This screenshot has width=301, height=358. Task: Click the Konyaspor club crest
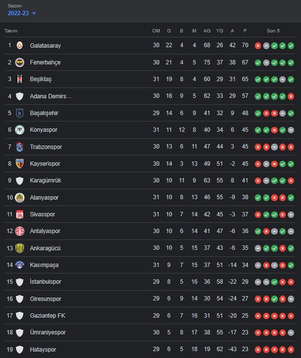point(20,130)
